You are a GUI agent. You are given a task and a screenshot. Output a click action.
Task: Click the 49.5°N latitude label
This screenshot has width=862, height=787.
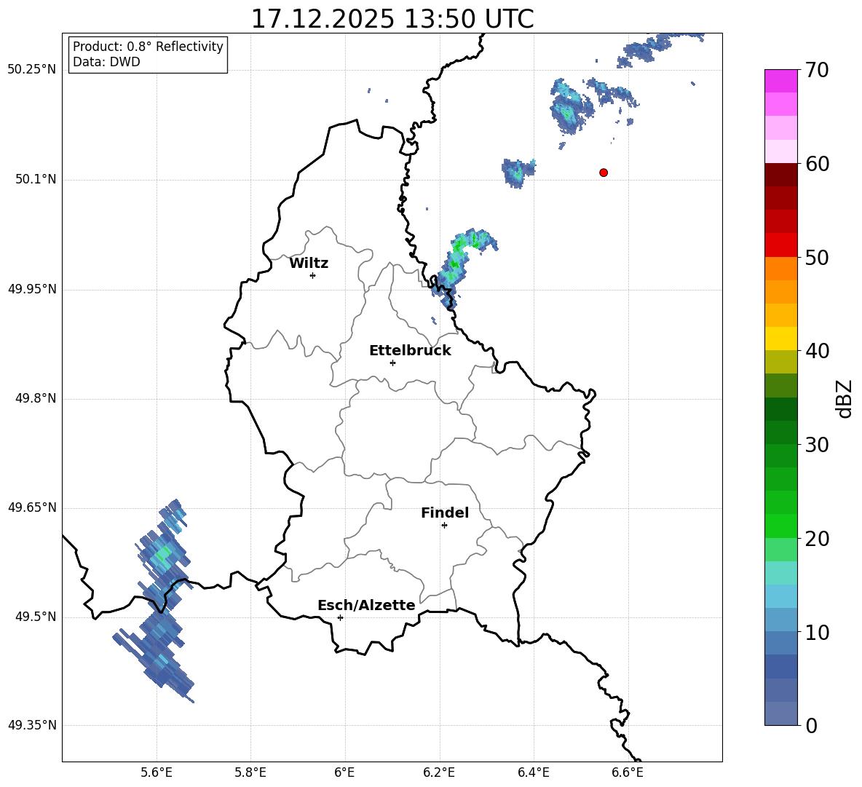[x=36, y=617]
